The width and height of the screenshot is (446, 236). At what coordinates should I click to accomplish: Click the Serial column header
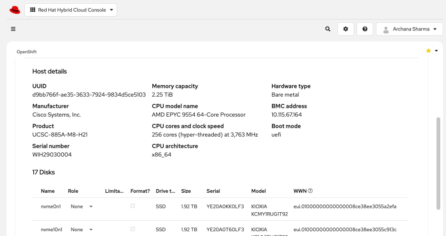[213, 191]
